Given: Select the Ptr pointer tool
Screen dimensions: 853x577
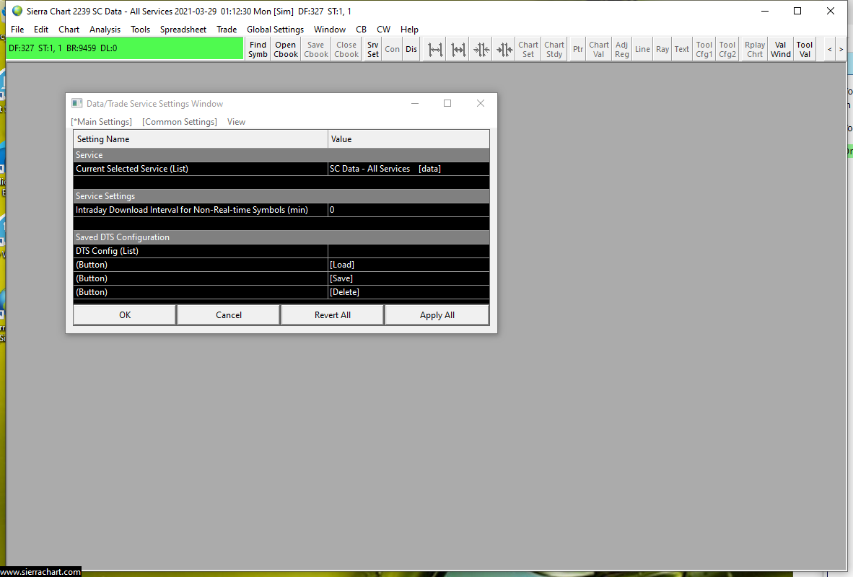Looking at the screenshot, I should 578,50.
